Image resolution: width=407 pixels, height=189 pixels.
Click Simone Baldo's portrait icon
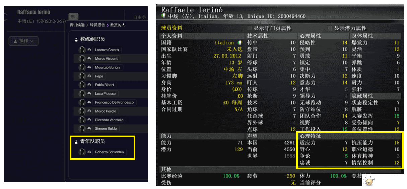tap(82, 129)
